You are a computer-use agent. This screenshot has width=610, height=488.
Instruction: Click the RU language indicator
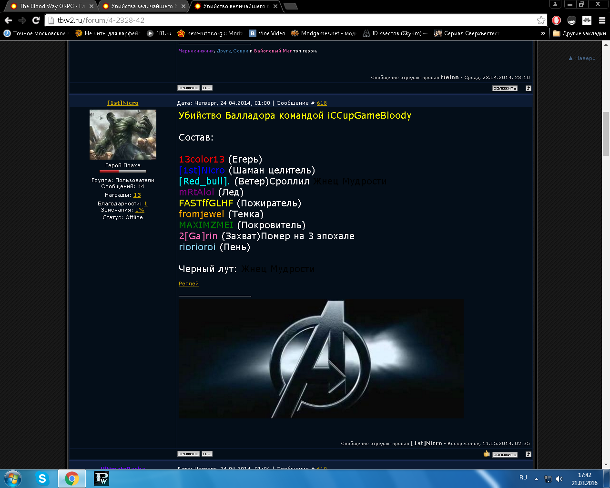coord(523,478)
